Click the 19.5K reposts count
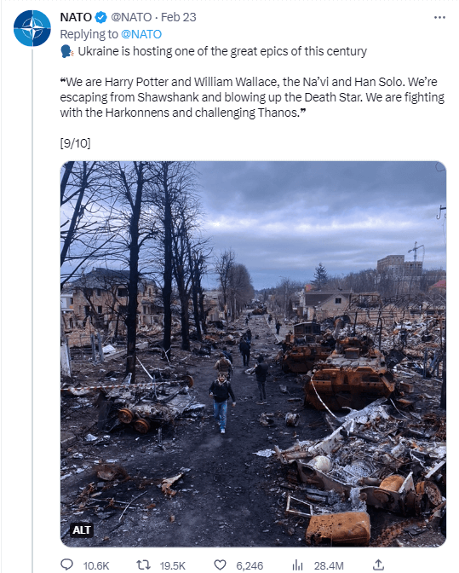The height and width of the screenshot is (573, 459). pos(173,565)
